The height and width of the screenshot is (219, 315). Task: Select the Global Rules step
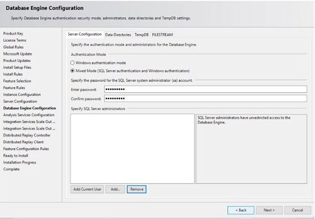[13, 47]
